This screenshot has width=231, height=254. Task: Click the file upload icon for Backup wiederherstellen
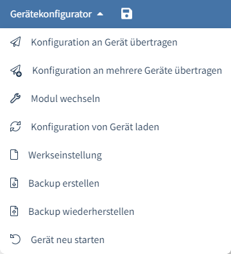14,211
